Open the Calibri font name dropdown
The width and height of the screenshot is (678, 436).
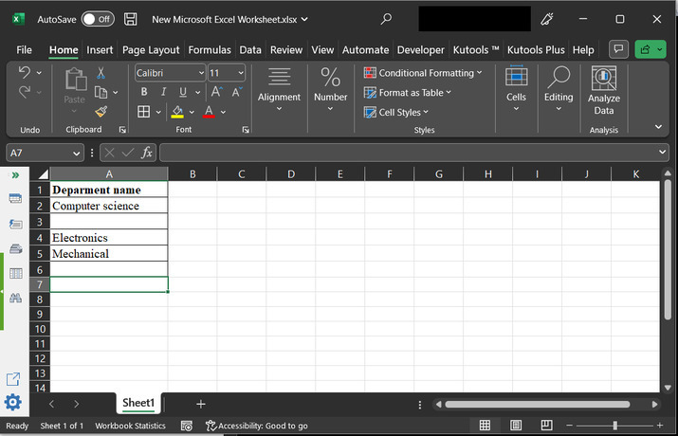point(200,73)
